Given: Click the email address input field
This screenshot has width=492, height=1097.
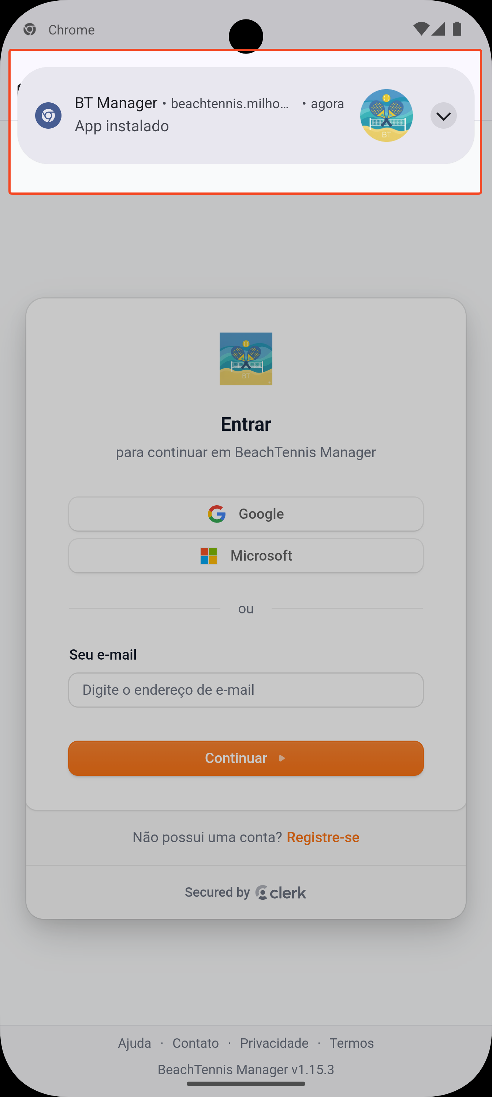Looking at the screenshot, I should tap(245, 690).
